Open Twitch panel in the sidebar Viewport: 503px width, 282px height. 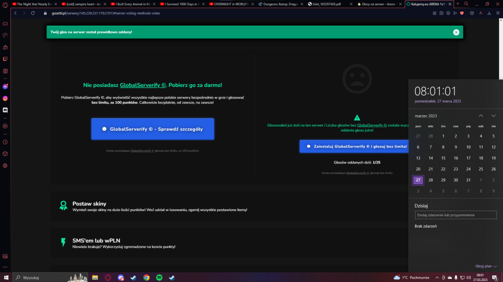point(5,59)
